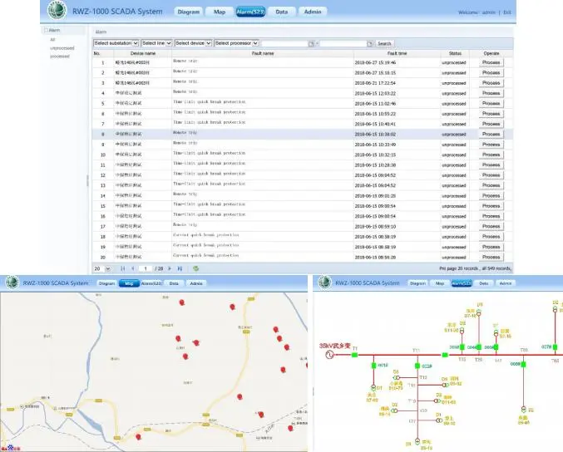This screenshot has width=563, height=452.
Task: Refresh the alarm list
Action: [x=195, y=268]
